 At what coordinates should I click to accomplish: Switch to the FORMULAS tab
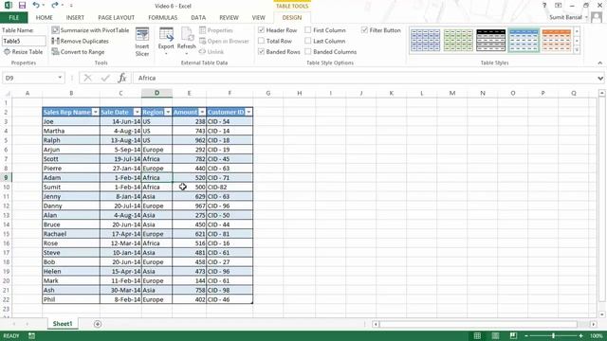[x=162, y=17]
